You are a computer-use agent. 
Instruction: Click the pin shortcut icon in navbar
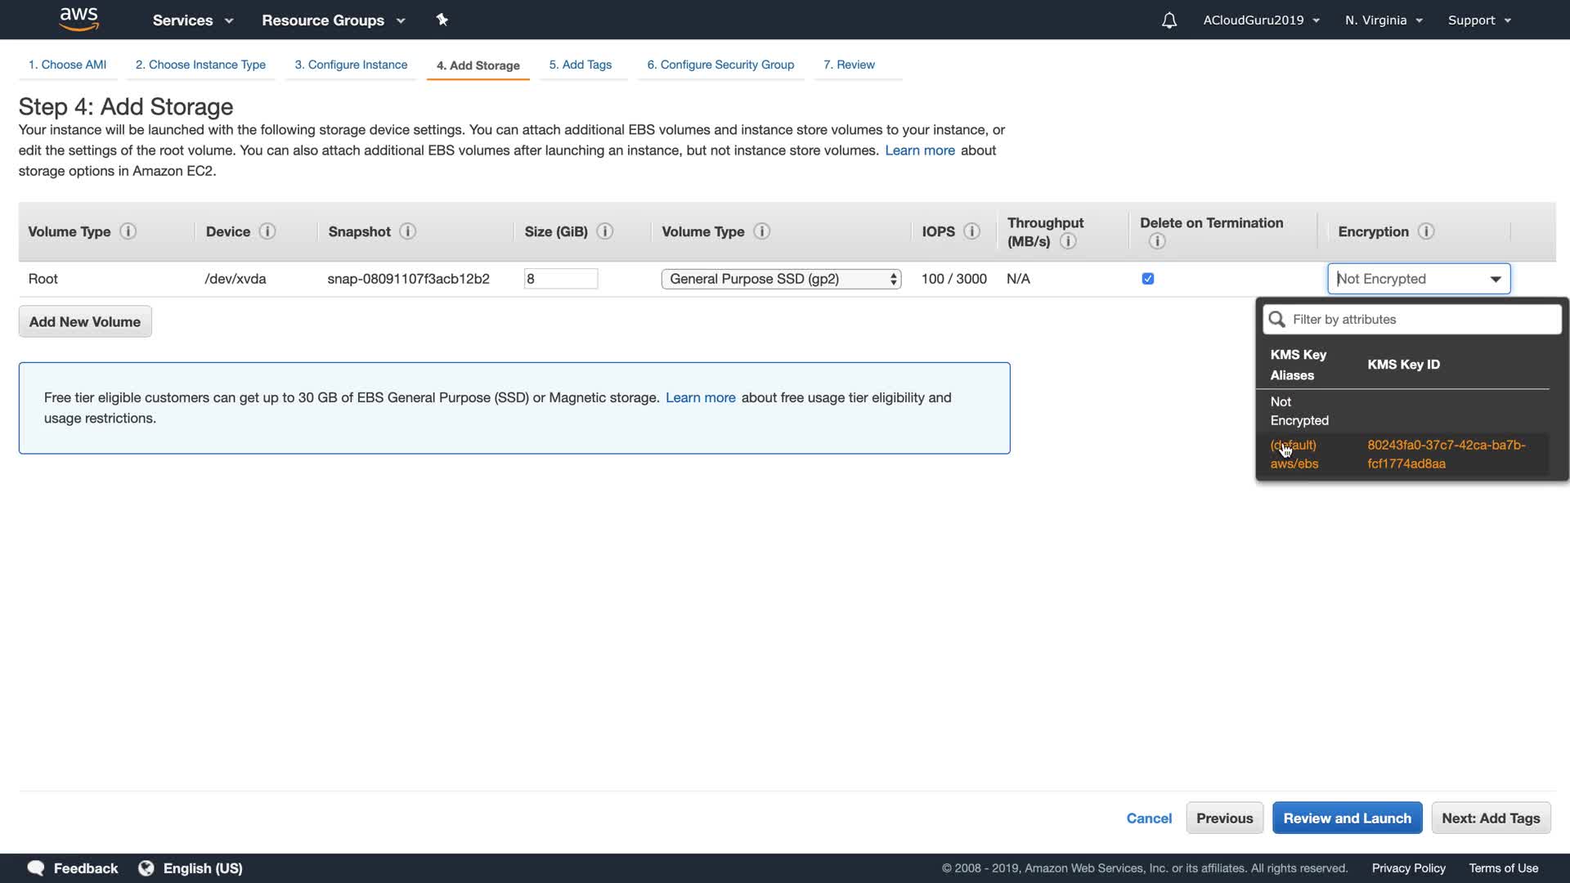coord(442,20)
